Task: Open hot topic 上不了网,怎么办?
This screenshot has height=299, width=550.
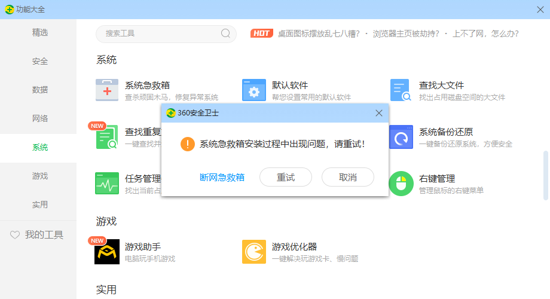Action: [x=485, y=33]
